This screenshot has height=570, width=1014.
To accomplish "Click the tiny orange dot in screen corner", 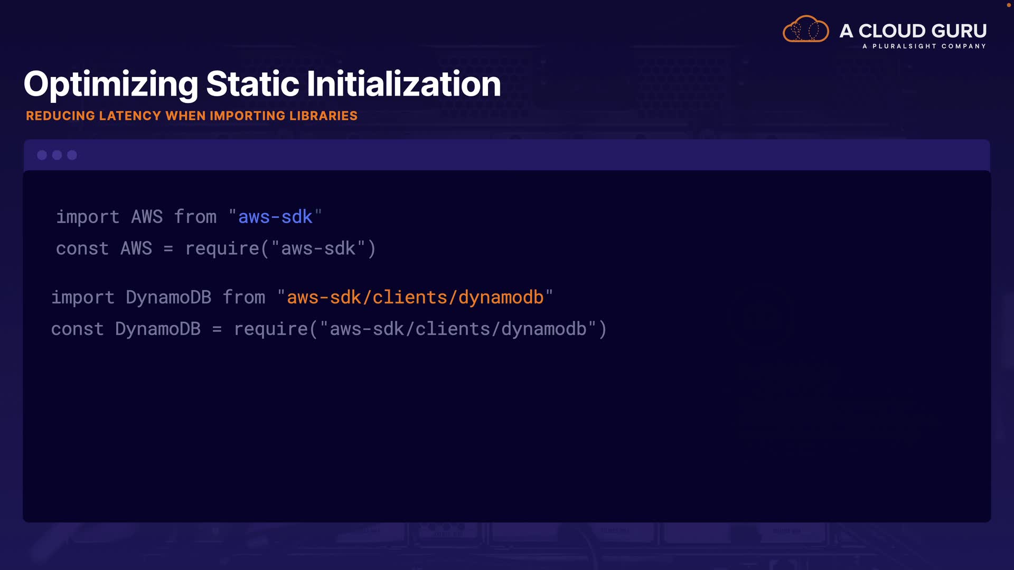I will pos(1008,5).
